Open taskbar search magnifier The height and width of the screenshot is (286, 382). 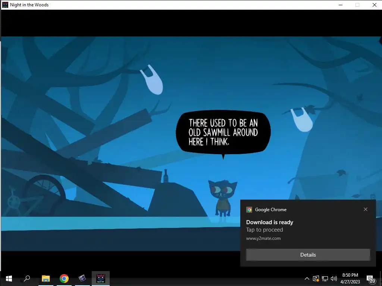pos(27,278)
